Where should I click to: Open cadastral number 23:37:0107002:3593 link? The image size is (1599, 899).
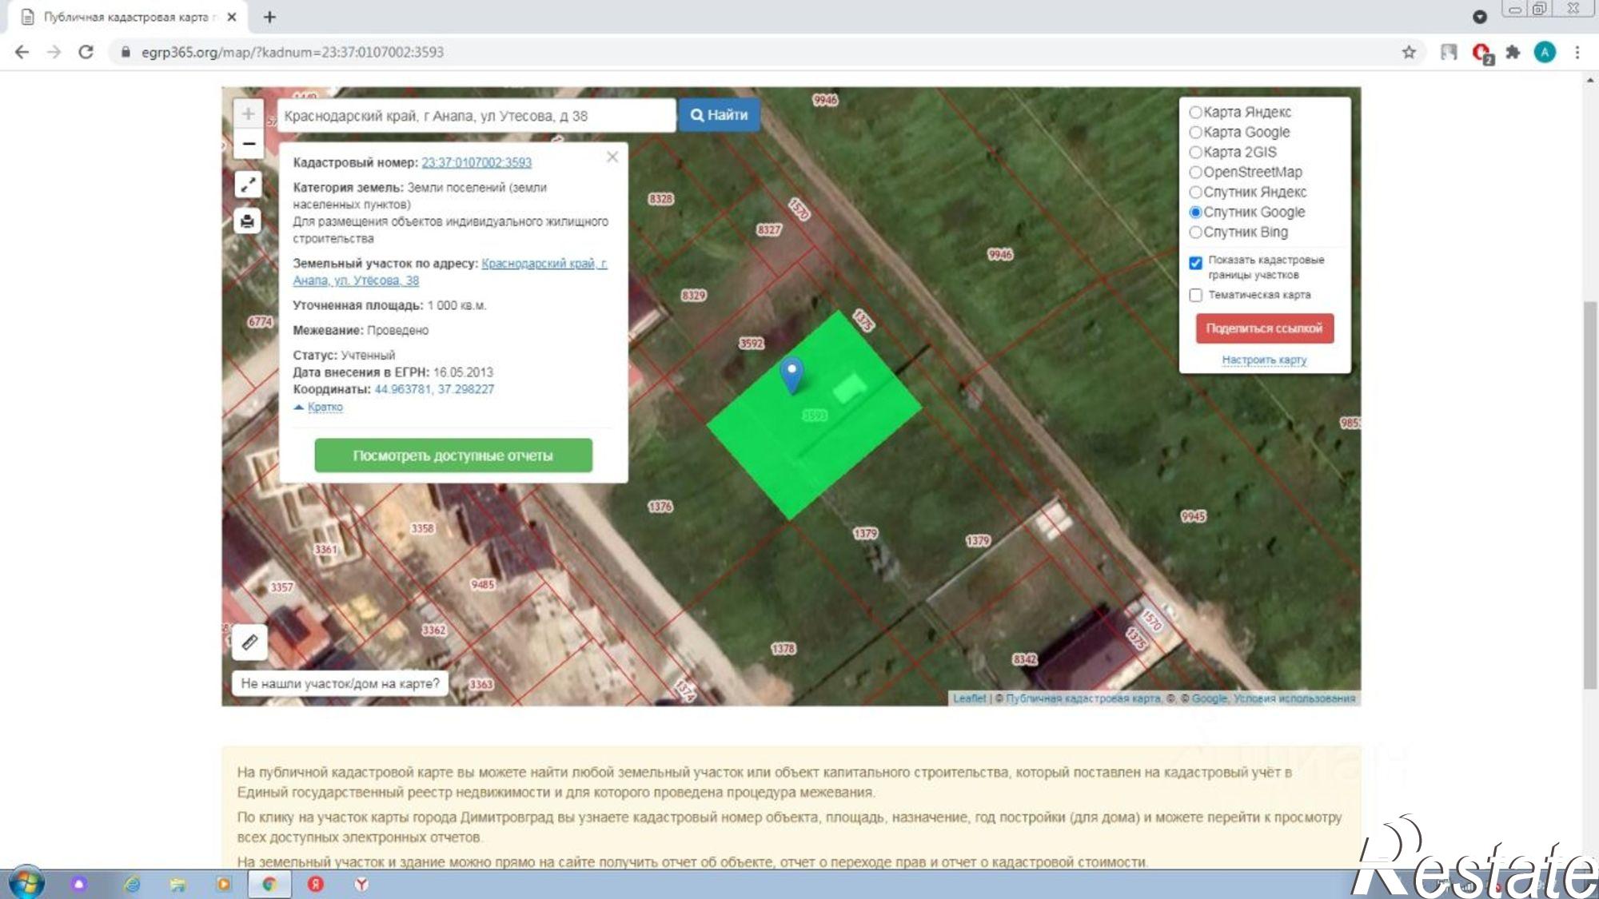[x=477, y=162]
